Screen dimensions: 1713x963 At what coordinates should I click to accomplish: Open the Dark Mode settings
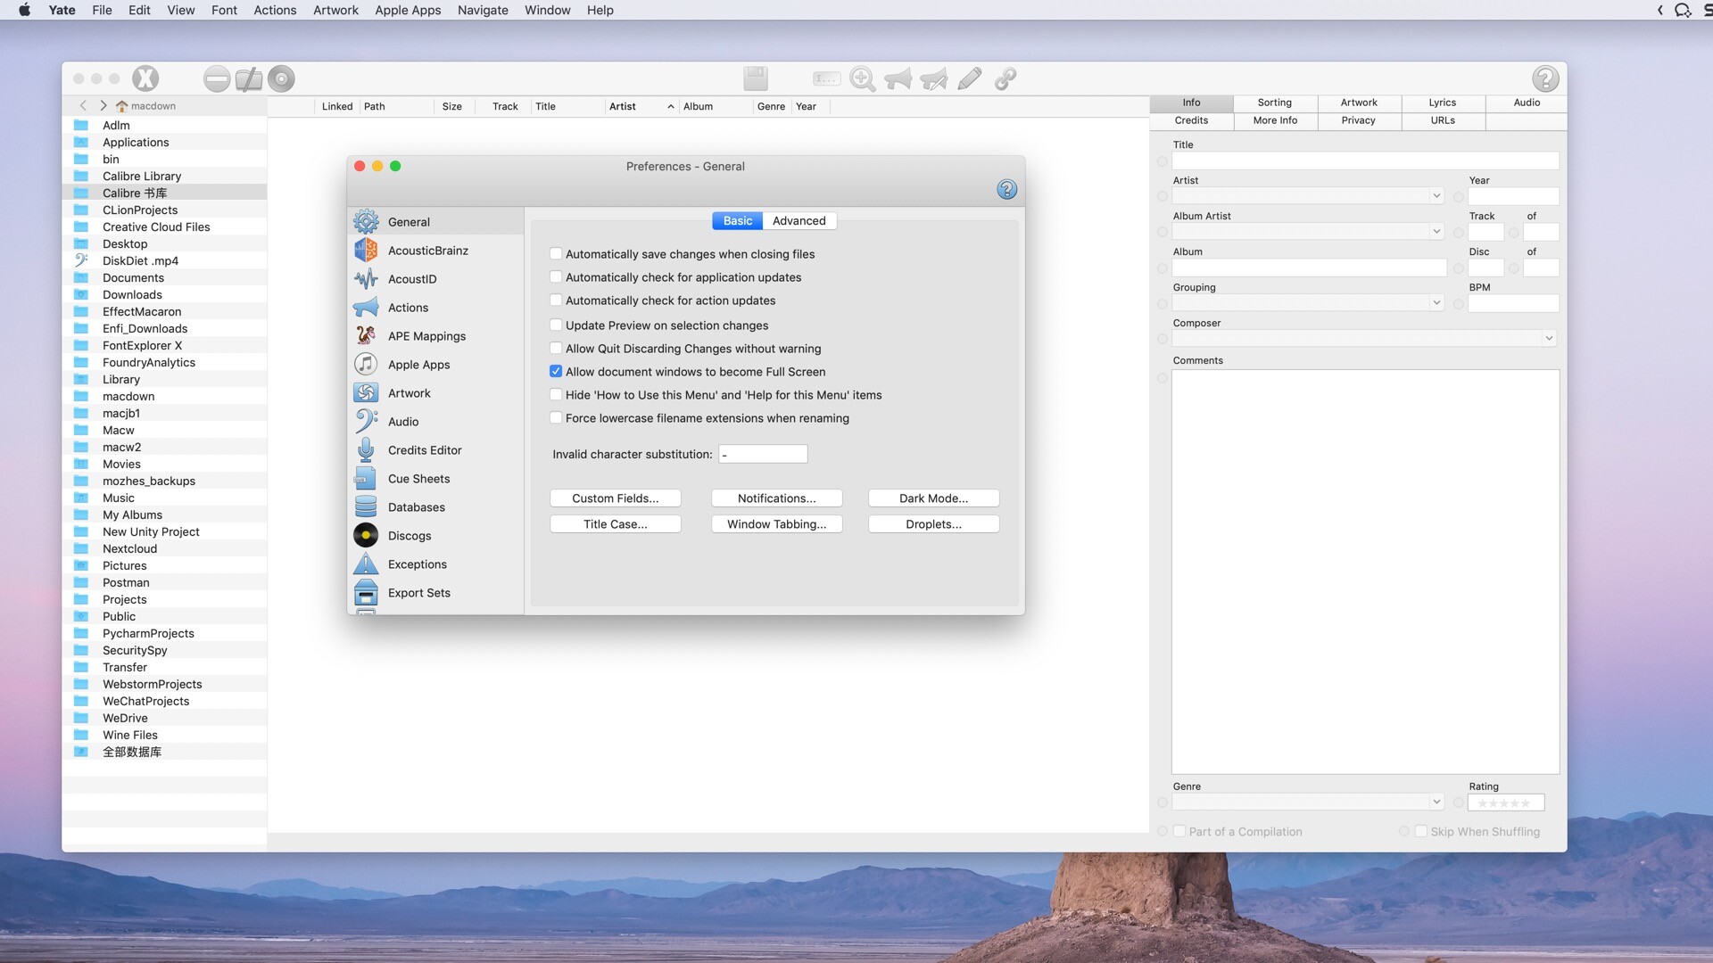pyautogui.click(x=932, y=498)
